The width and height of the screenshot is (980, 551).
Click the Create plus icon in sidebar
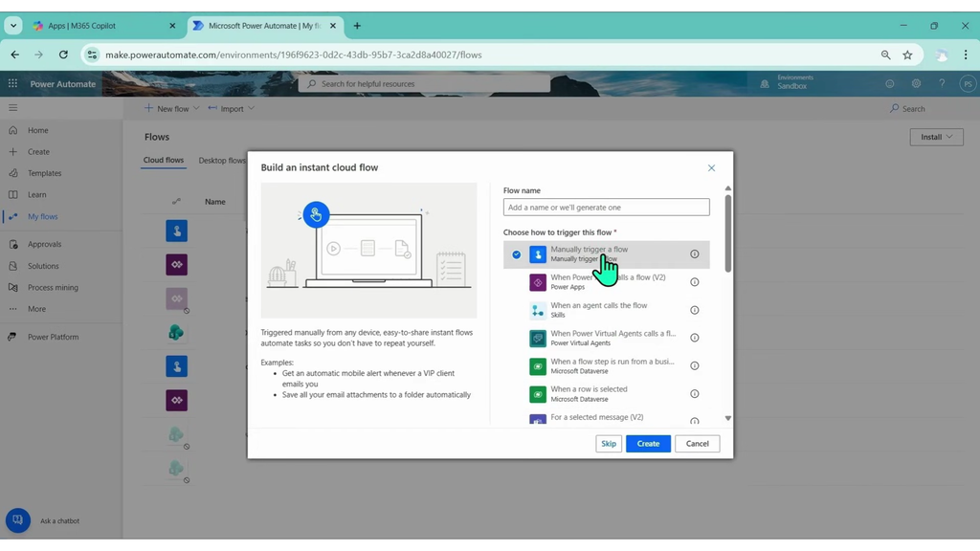coord(13,152)
